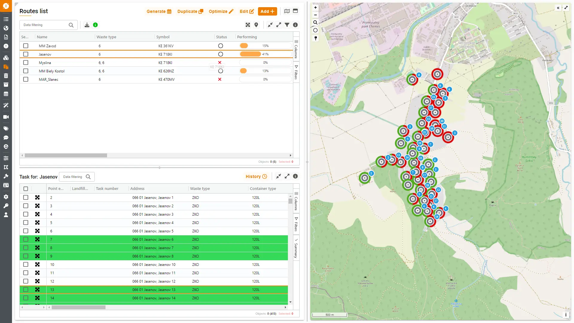574x323 pixels.
Task: Open the filter funnel icon in Routes list
Action: (x=287, y=25)
